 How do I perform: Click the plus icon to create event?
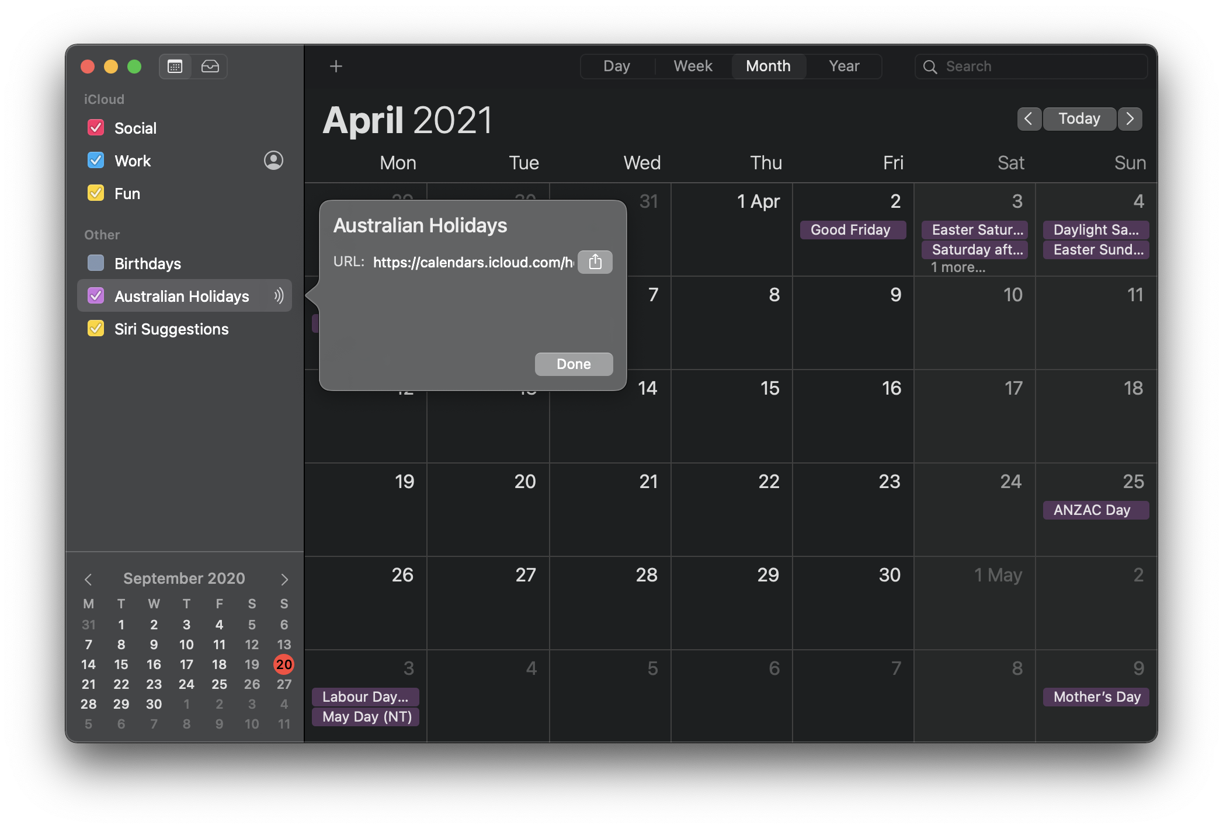(336, 66)
